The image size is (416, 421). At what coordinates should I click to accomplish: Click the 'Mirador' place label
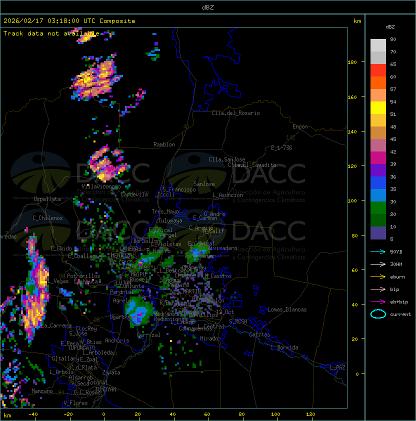point(210,338)
